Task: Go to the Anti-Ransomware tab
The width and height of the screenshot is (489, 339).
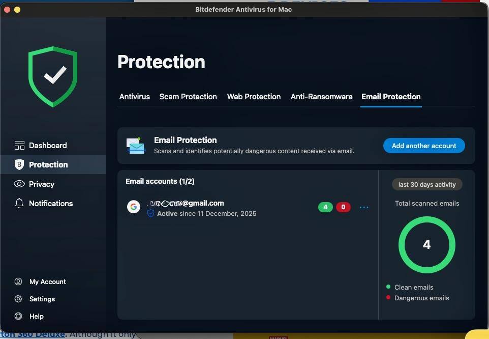Action: point(321,97)
